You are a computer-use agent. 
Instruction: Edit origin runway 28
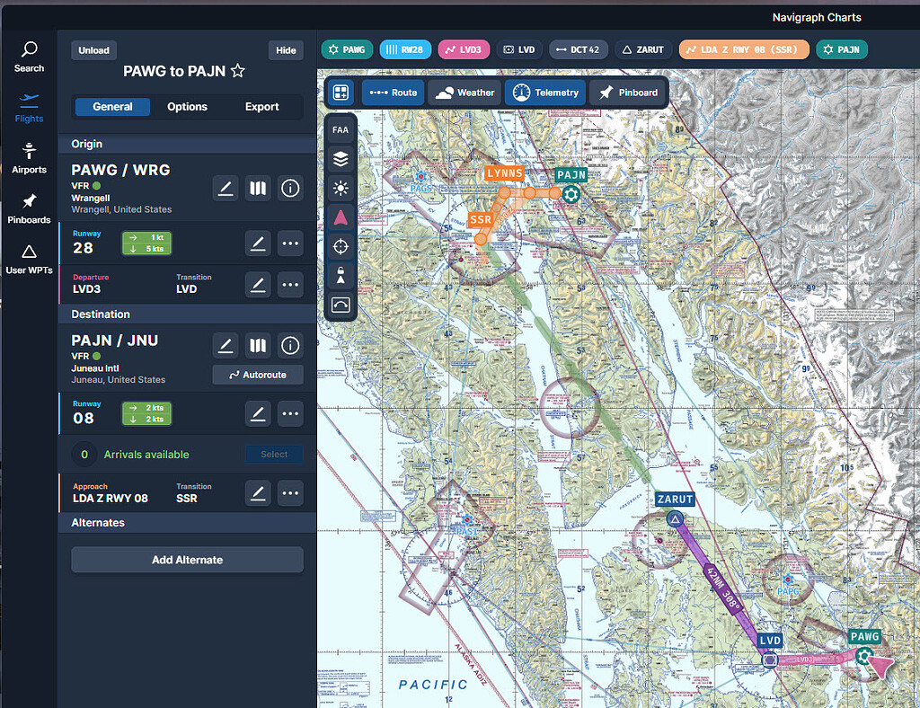(x=258, y=243)
